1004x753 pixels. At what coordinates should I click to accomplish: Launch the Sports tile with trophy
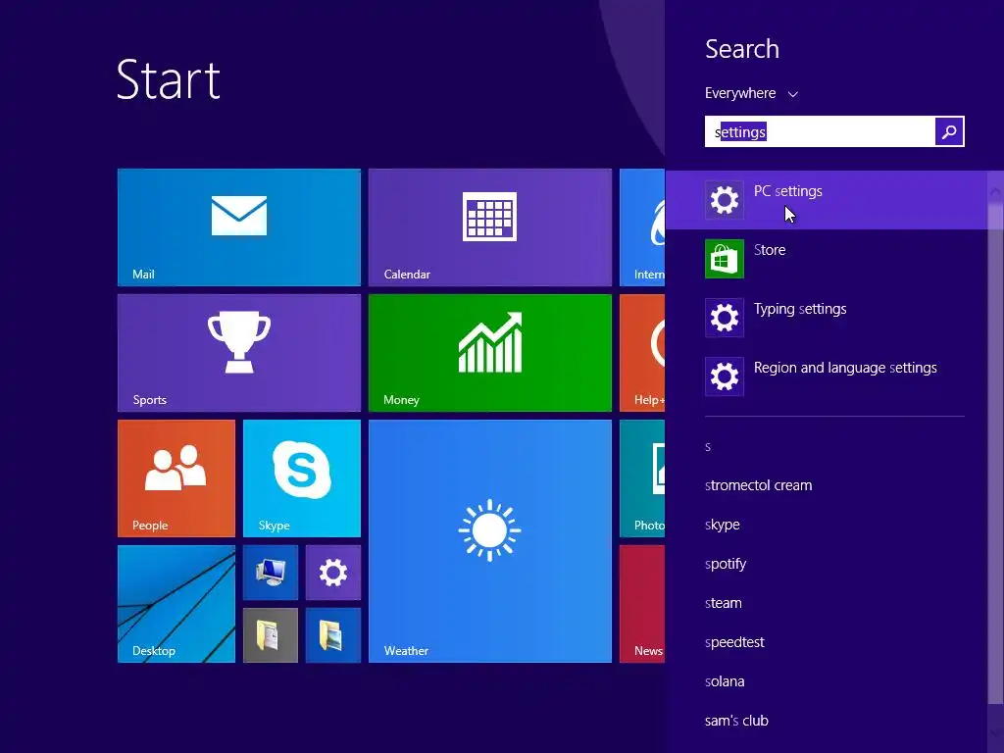click(x=239, y=353)
